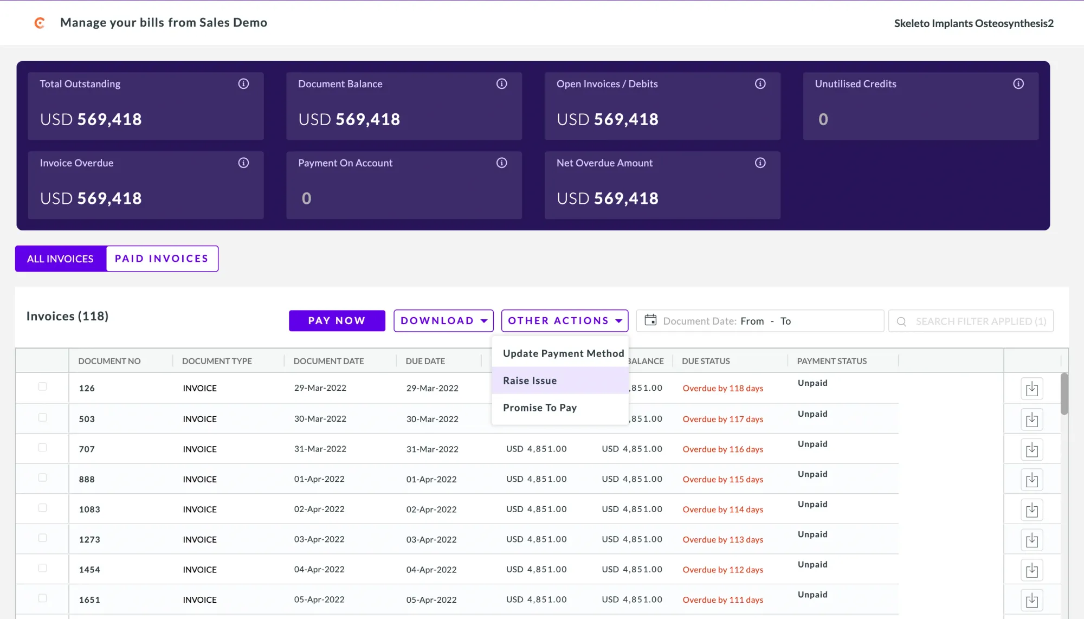Click the info icon on Unutilised Credits card
The height and width of the screenshot is (619, 1084).
[1018, 83]
